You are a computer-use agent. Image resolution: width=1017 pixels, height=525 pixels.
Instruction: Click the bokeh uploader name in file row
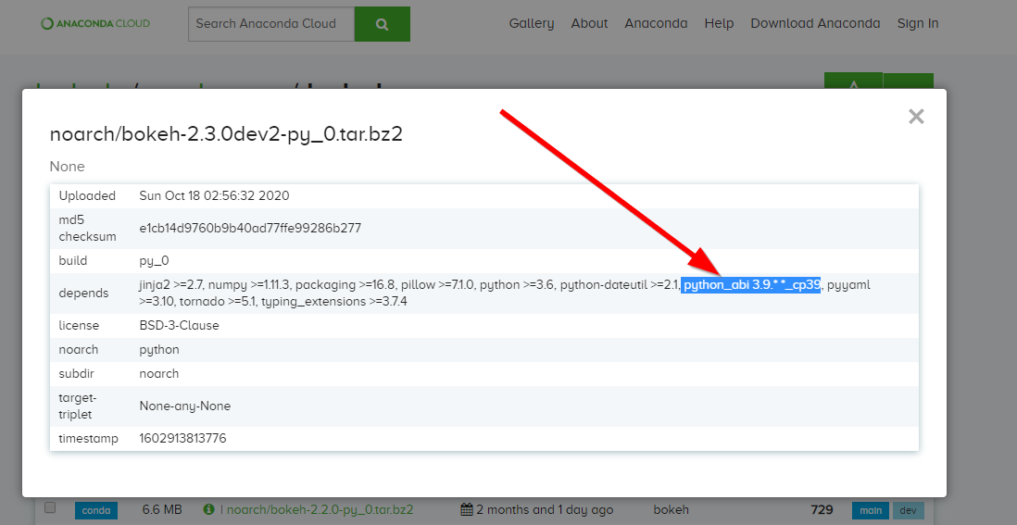coord(672,510)
